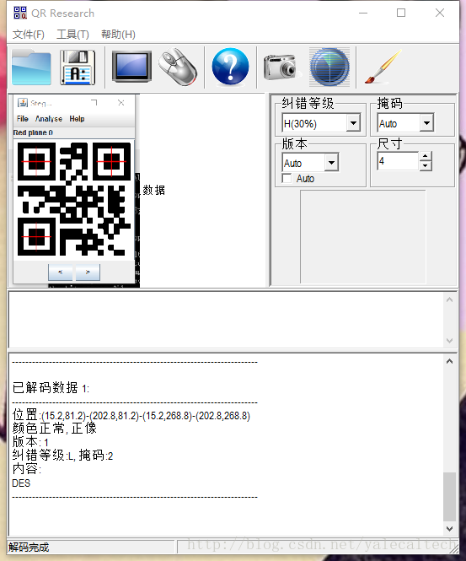Click the '解码完成' status bar text
Image resolution: width=466 pixels, height=561 pixels.
29,547
